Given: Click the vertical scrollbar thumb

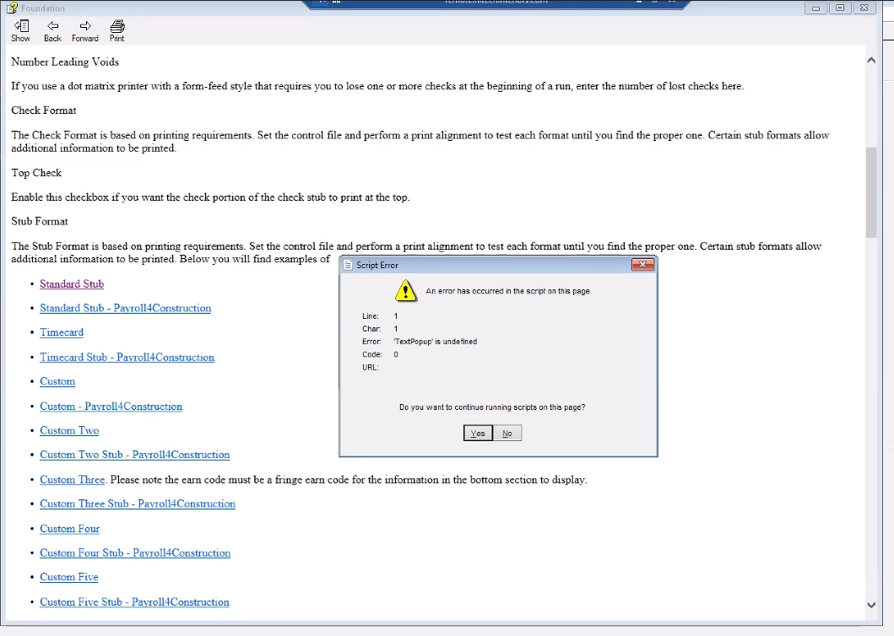Looking at the screenshot, I should click(871, 192).
